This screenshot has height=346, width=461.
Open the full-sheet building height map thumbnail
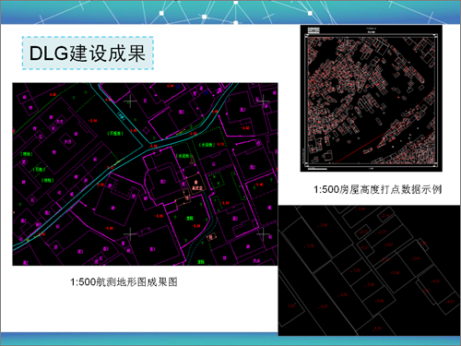tap(372, 98)
